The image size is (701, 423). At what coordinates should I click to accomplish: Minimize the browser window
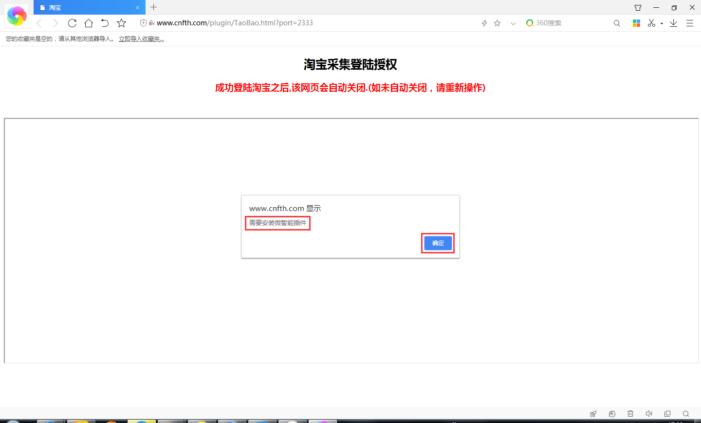(x=656, y=7)
